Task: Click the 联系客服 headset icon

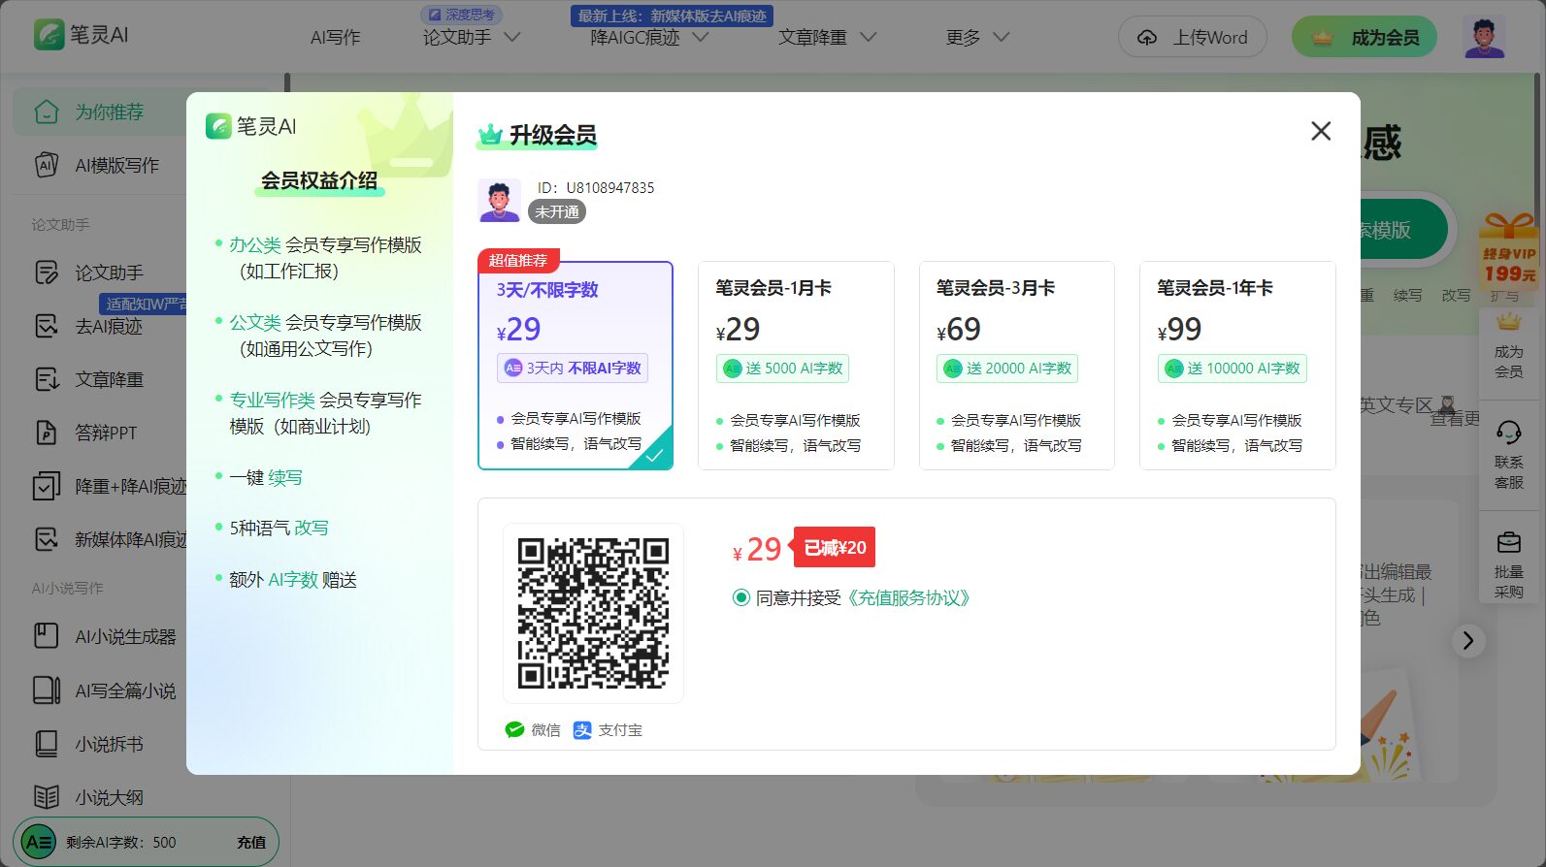Action: tap(1508, 433)
